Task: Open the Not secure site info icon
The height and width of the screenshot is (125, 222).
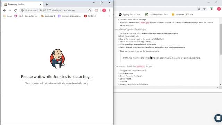Action: (22, 10)
